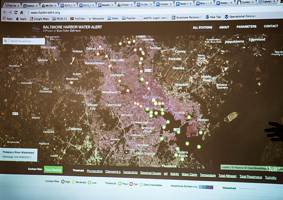
Task: Select the Dissolved Oxygen threshold link
Action: pos(151,173)
